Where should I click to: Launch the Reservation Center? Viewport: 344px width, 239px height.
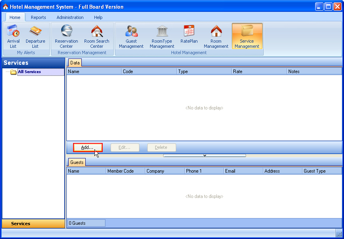click(x=66, y=36)
